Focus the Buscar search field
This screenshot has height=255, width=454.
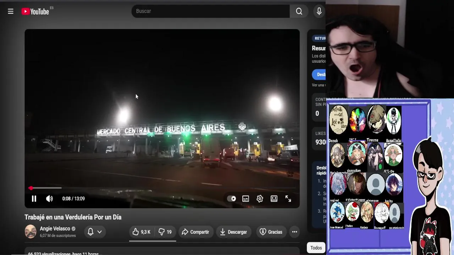click(211, 11)
